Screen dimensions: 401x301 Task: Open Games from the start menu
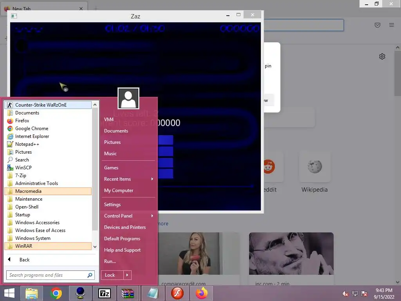tap(128, 168)
